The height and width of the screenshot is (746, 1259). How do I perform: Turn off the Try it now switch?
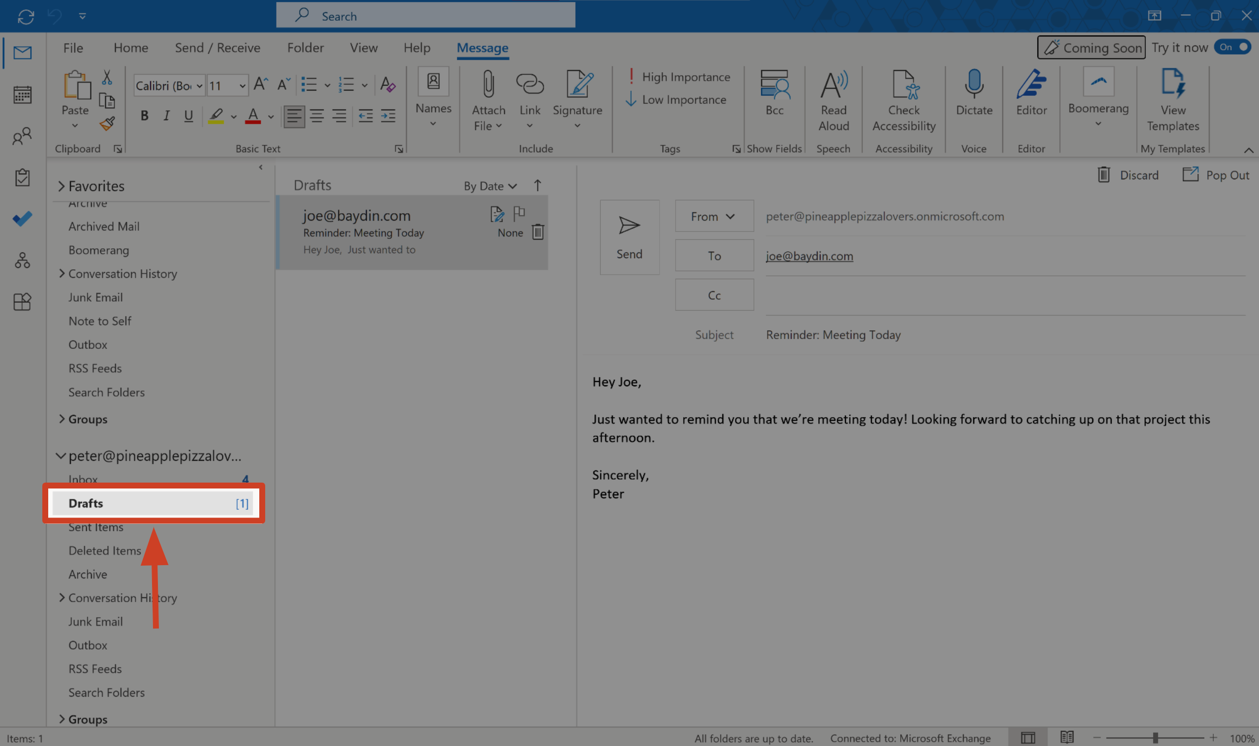point(1232,47)
